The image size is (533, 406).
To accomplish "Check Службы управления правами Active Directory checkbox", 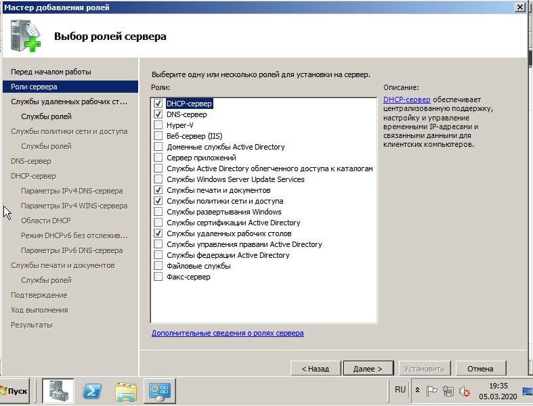I will [158, 244].
